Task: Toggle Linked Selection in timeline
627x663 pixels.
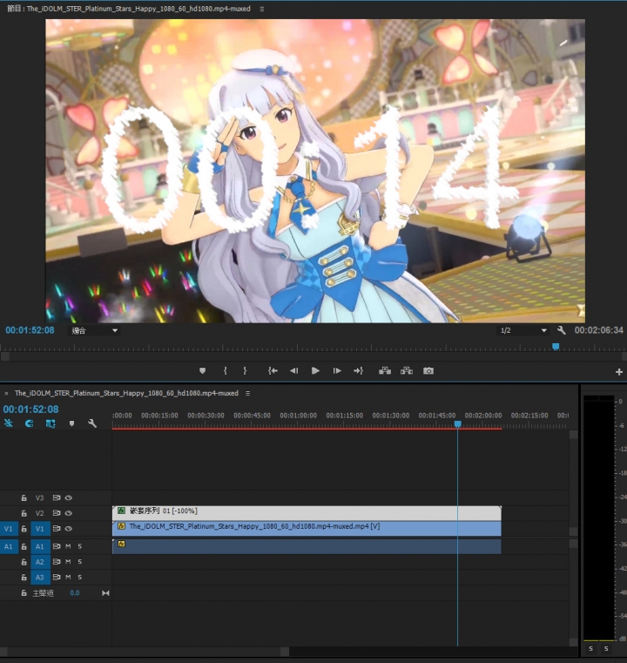Action: [x=51, y=423]
